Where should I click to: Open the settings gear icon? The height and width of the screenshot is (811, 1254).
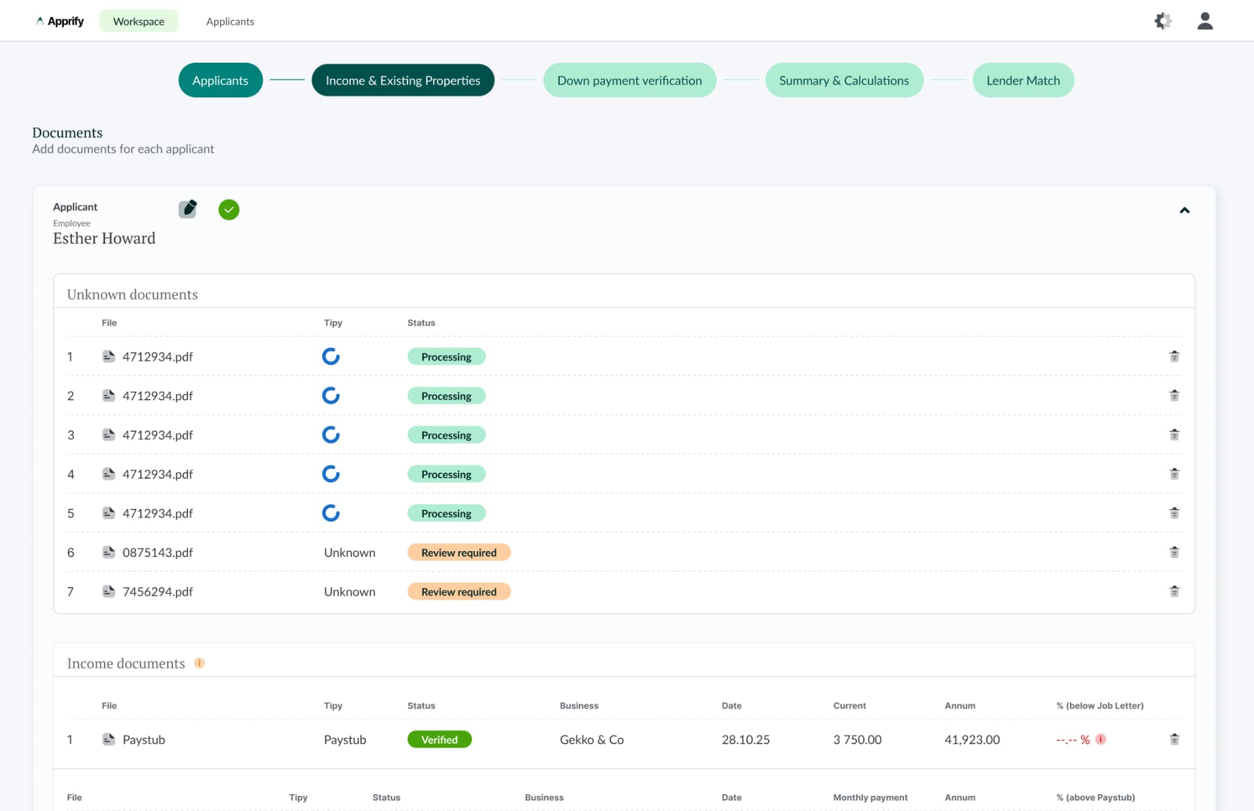coord(1163,21)
